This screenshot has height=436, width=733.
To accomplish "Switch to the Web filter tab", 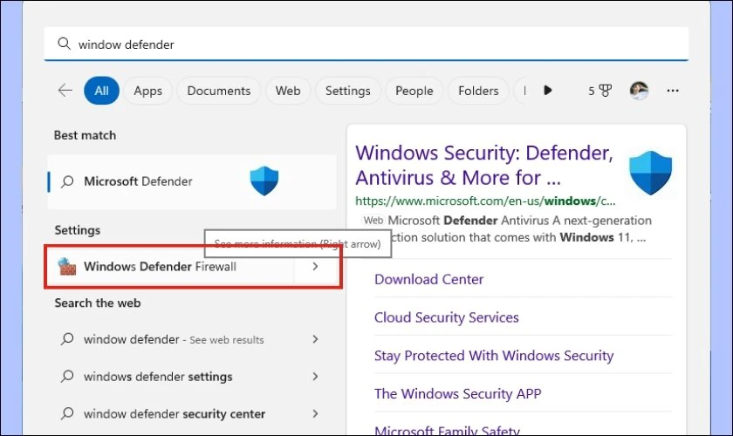I will pos(288,91).
